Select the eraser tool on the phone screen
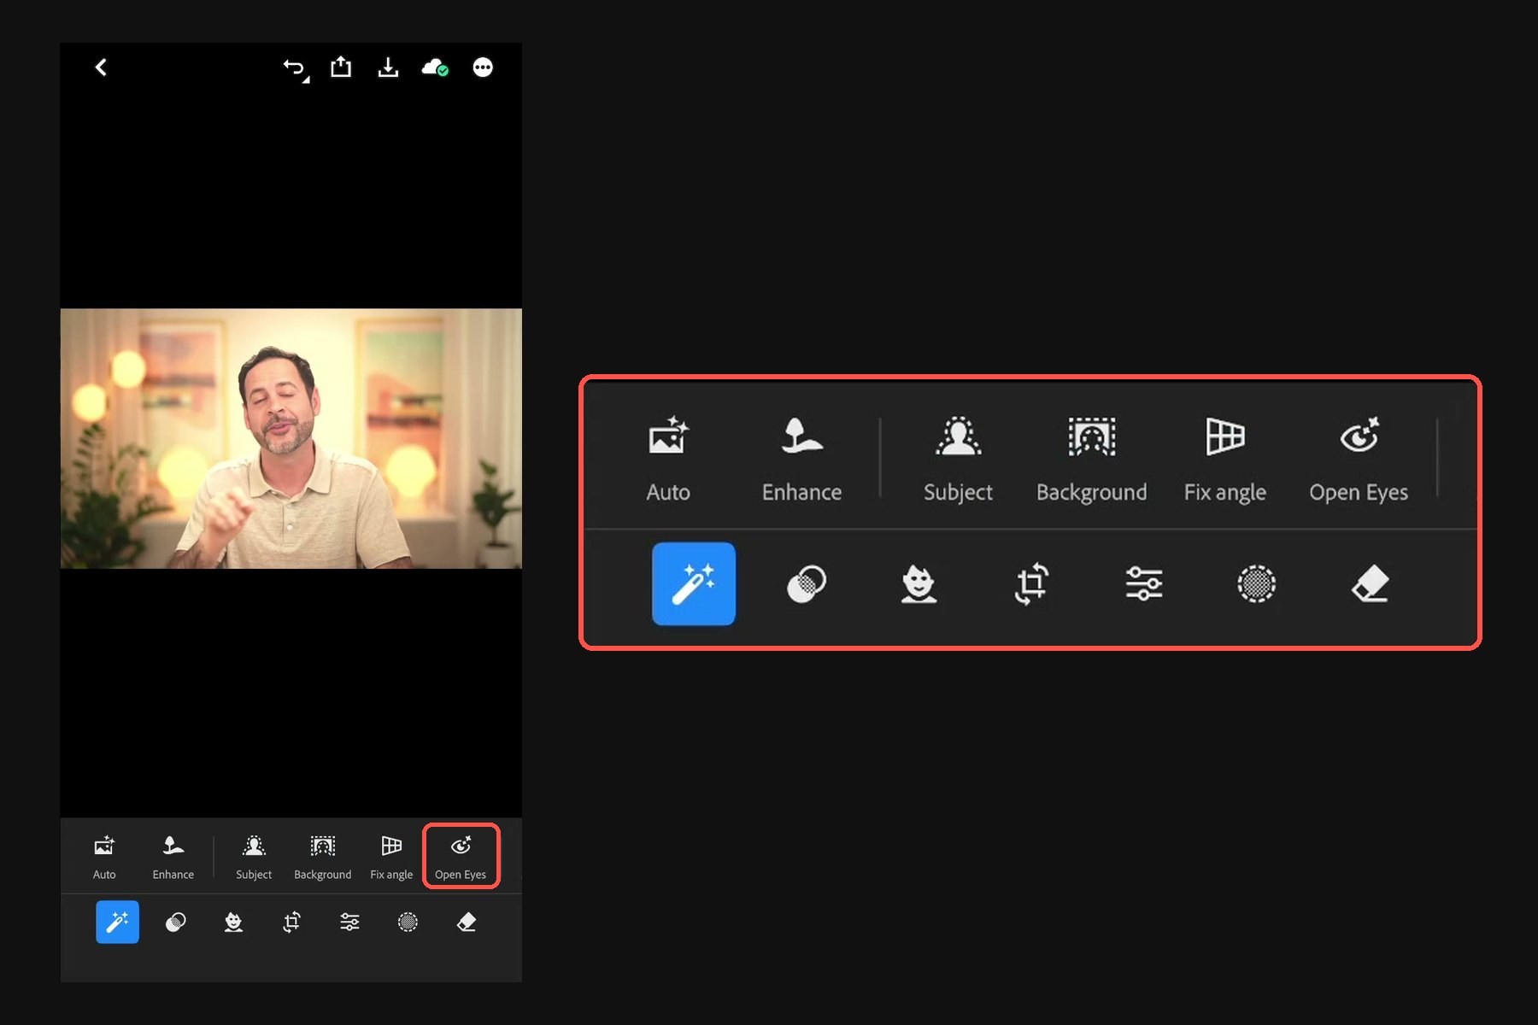Image resolution: width=1538 pixels, height=1025 pixels. click(467, 922)
